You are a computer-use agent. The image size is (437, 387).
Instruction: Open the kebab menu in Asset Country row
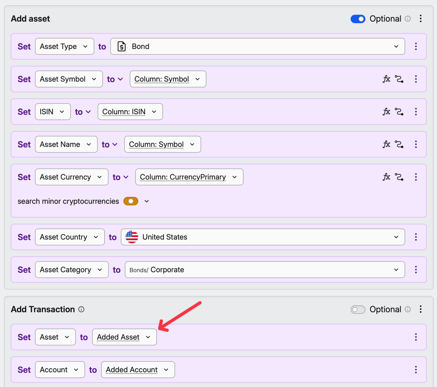416,237
